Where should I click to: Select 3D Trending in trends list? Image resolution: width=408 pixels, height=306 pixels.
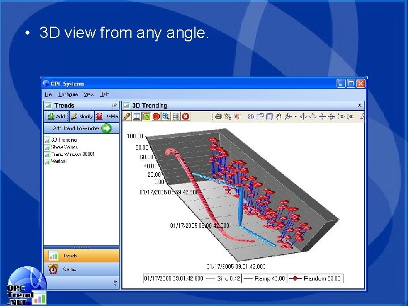click(x=61, y=140)
